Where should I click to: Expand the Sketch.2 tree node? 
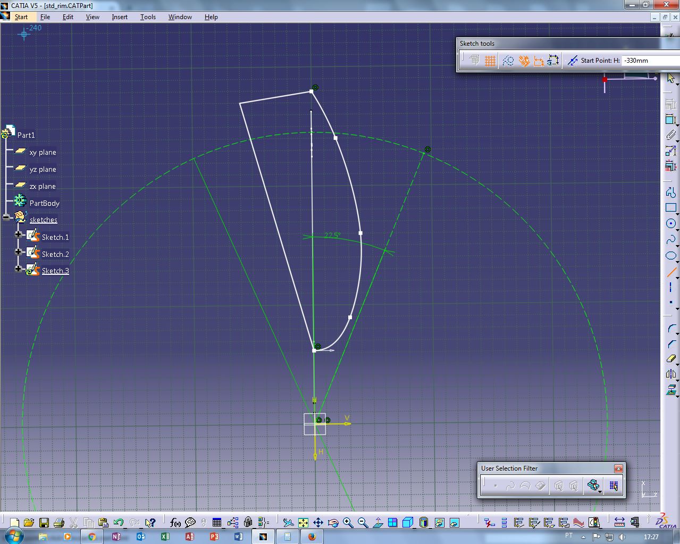pos(18,251)
